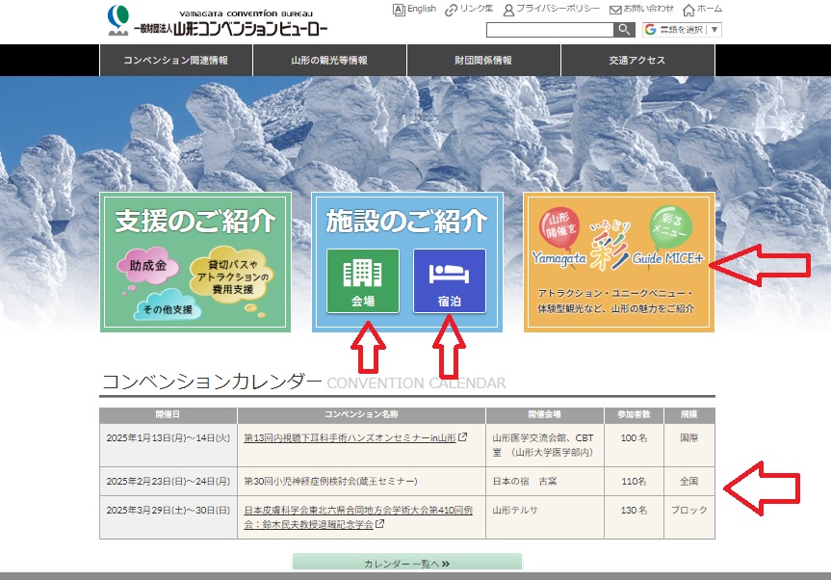The image size is (831, 580).
Task: Open 日本皮膚科学会東北六県合同地方会 link
Action: click(356, 511)
